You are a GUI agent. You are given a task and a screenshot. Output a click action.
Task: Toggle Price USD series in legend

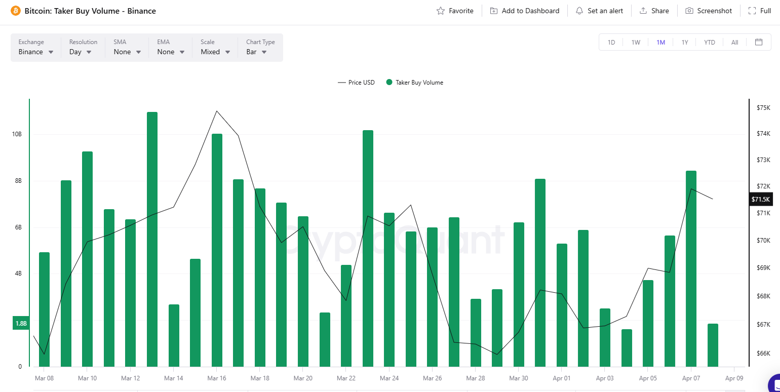pos(357,83)
